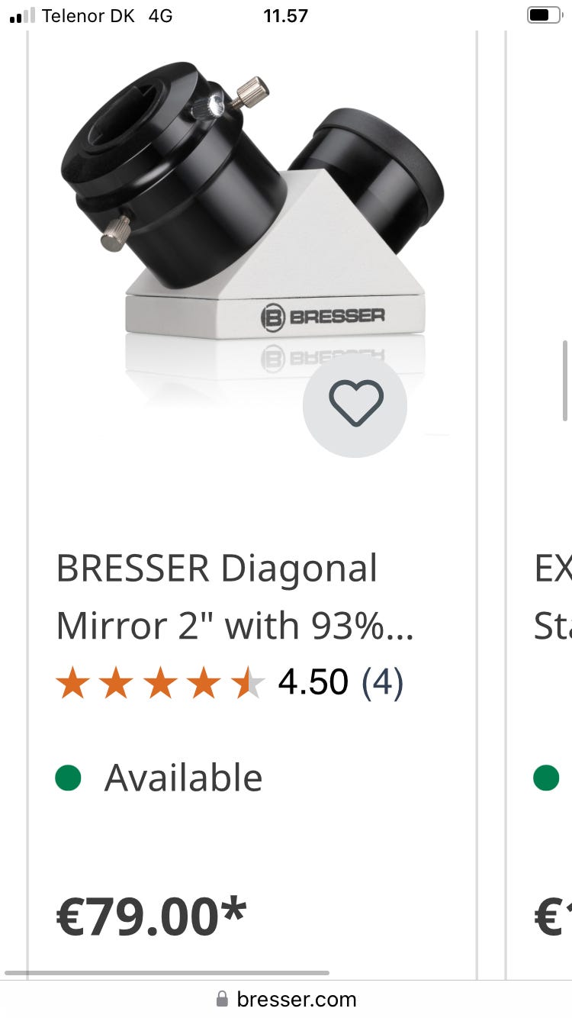572x1018 pixels.
Task: Select the 4.50 rating score text
Action: point(313,682)
